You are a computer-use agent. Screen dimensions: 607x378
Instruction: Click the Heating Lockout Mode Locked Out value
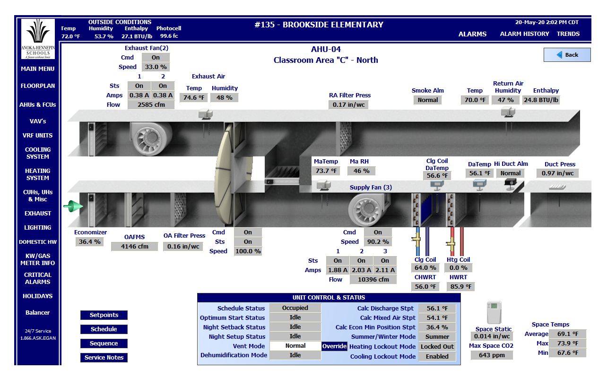click(x=437, y=347)
